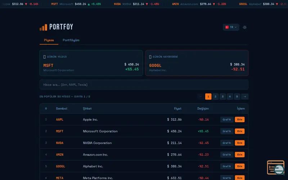Click Microsoft Corporation company name in table
Viewport: 288px width, 180px height.
click(100, 131)
